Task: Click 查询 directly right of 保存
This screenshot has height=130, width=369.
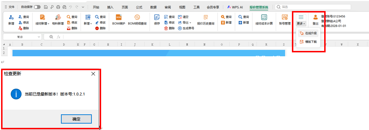Action: (169, 17)
